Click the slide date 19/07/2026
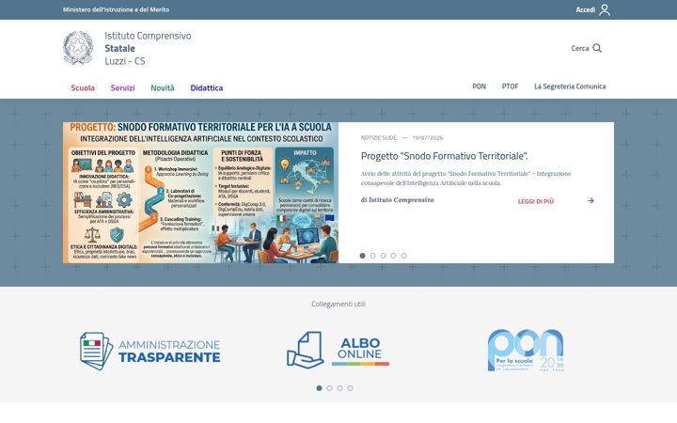 (x=428, y=137)
